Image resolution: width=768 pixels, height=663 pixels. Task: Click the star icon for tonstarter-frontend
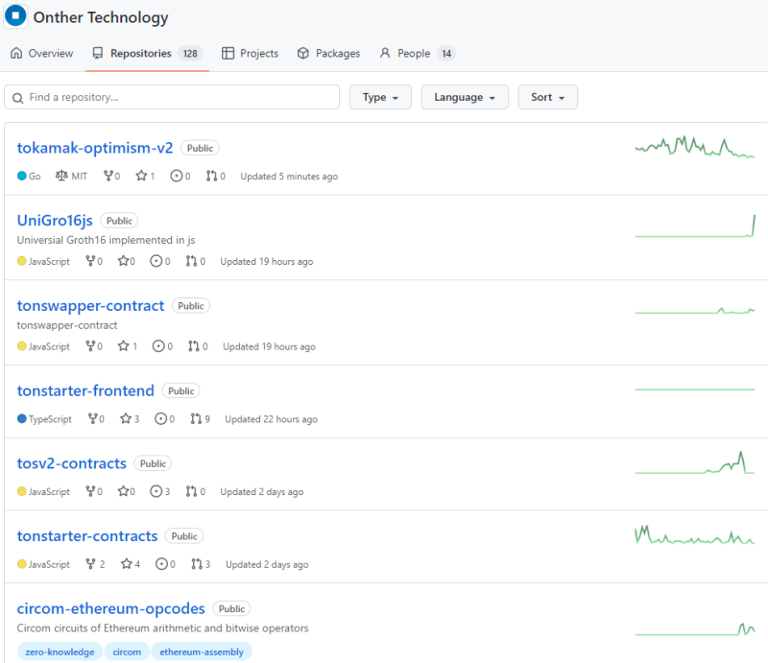pyautogui.click(x=126, y=418)
